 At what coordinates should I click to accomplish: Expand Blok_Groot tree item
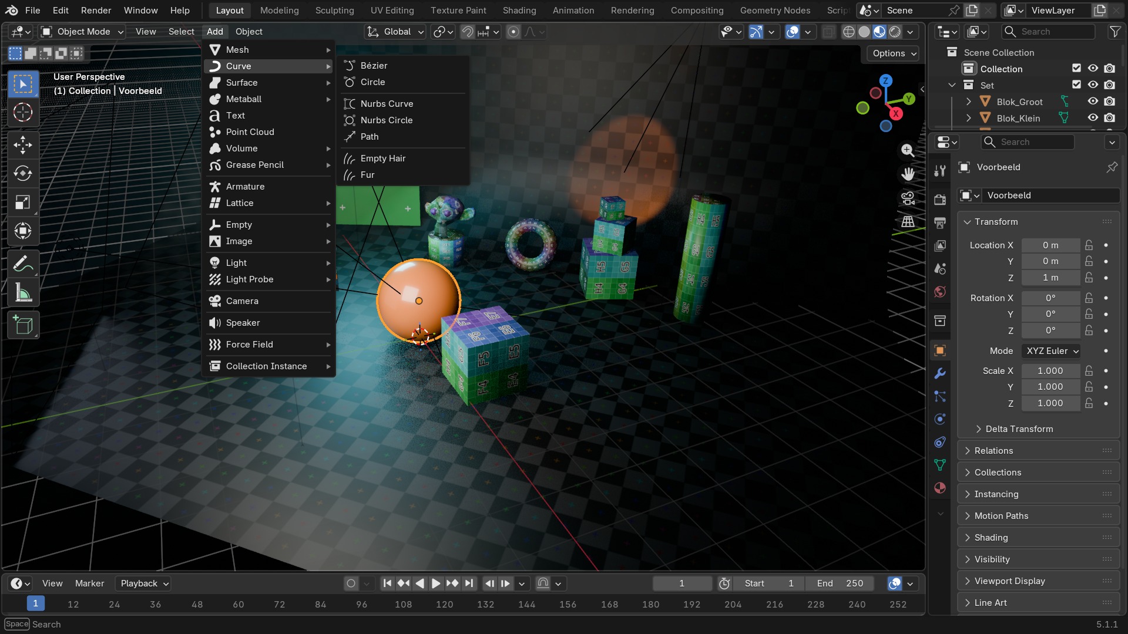coord(968,102)
